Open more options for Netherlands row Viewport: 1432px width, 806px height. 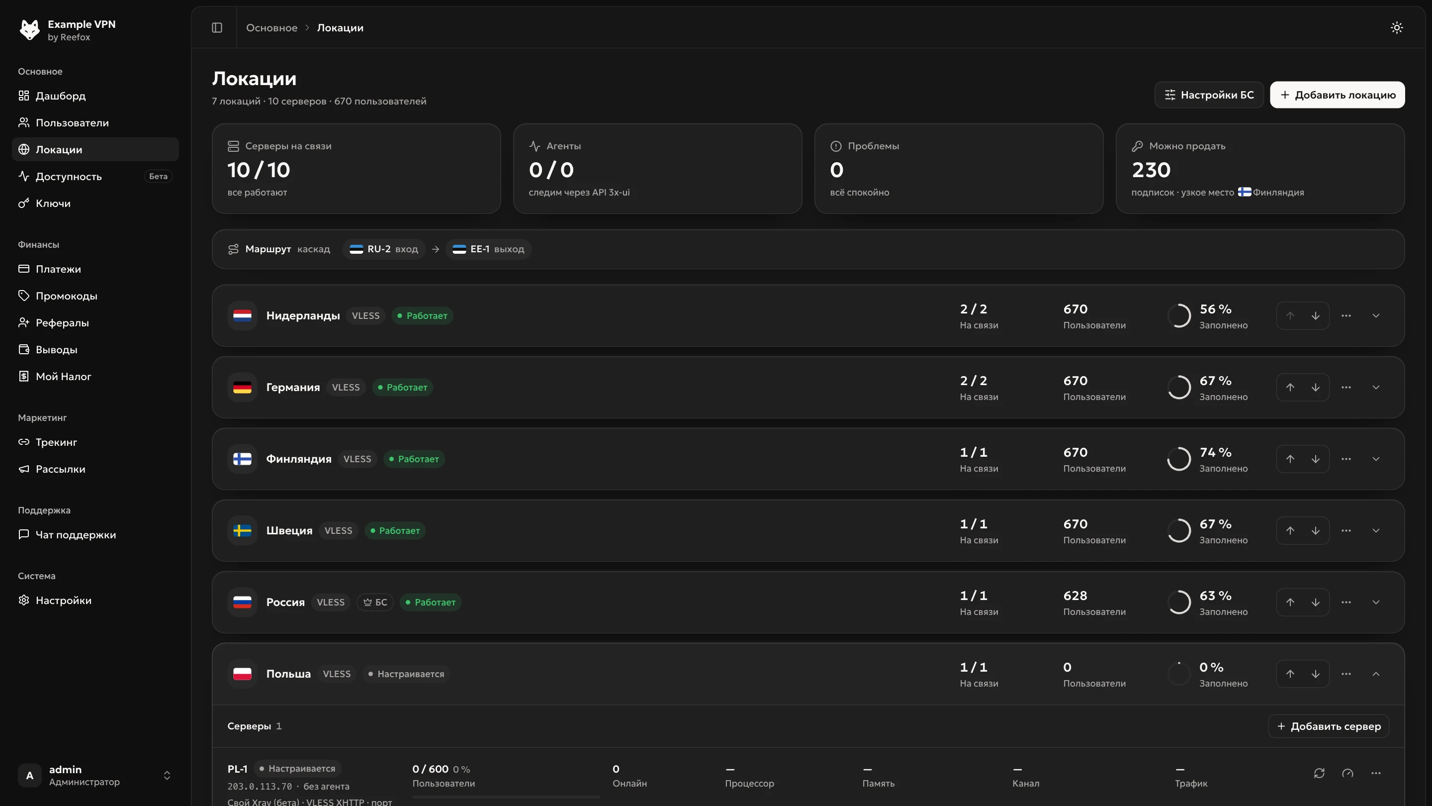click(x=1346, y=315)
